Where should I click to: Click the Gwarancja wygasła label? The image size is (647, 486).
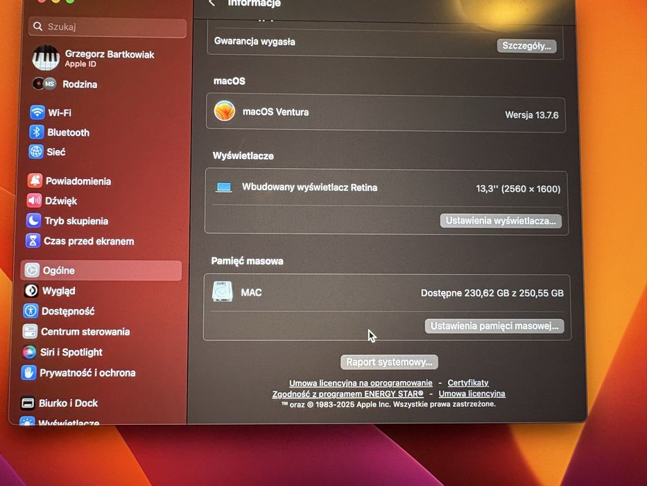point(255,42)
